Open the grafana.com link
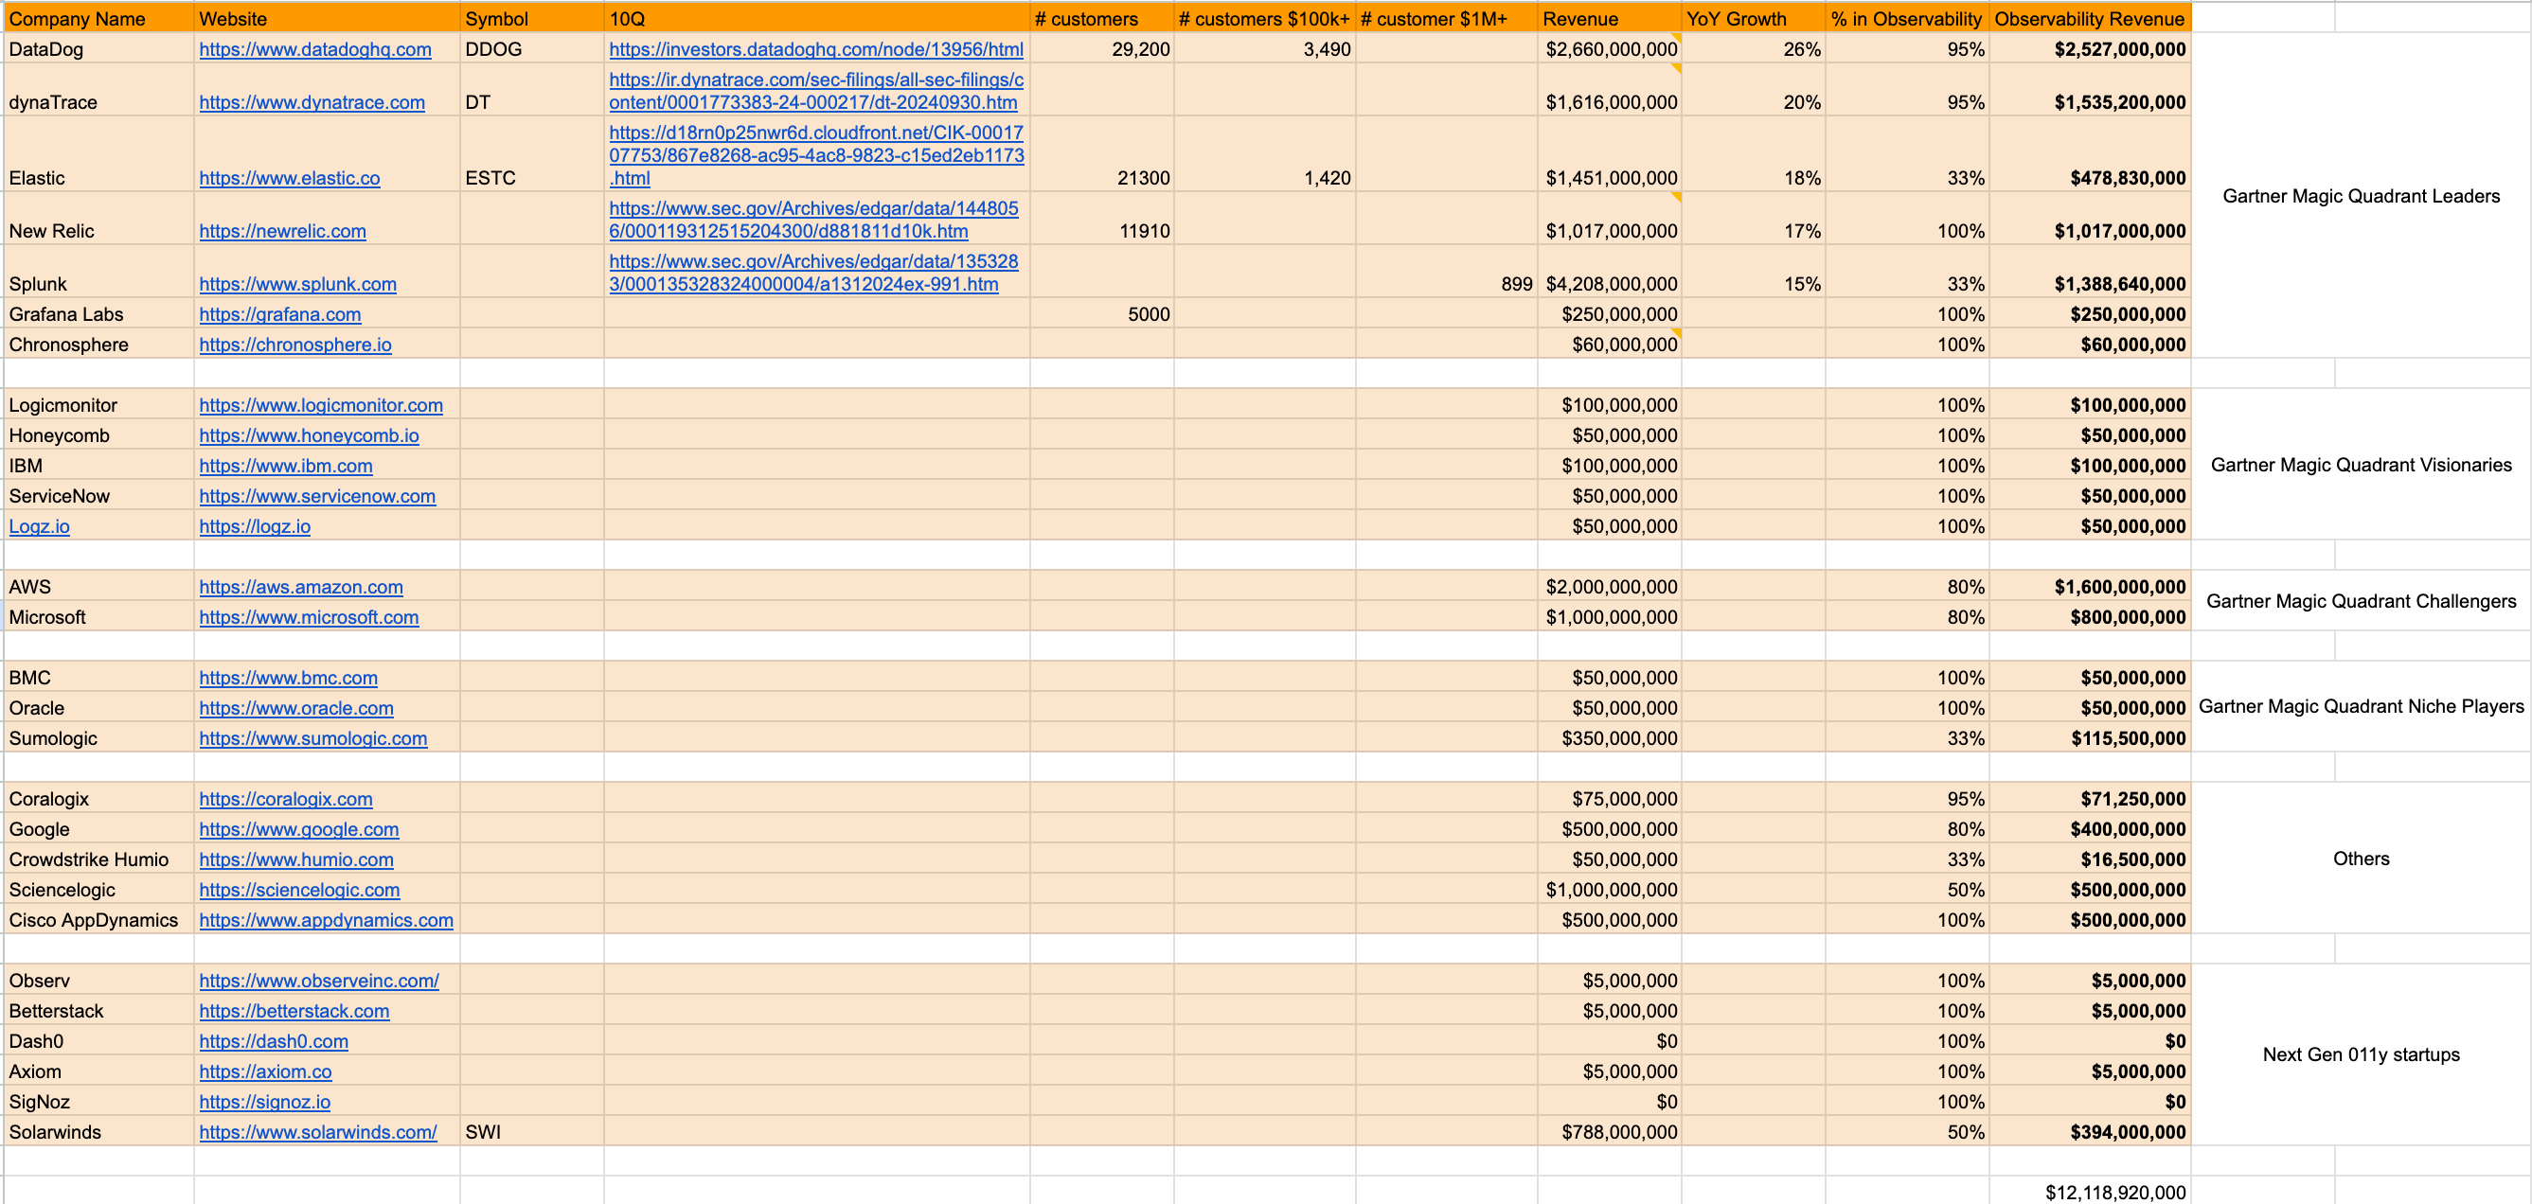 pyautogui.click(x=279, y=314)
